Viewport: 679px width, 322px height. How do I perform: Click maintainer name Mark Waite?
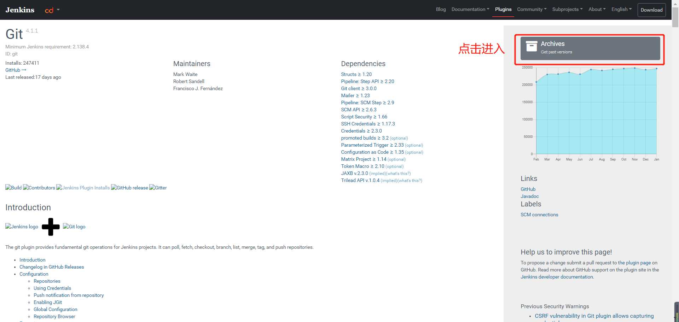(185, 74)
